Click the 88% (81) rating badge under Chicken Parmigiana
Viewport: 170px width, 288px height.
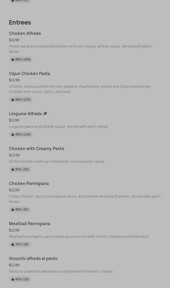point(20,210)
